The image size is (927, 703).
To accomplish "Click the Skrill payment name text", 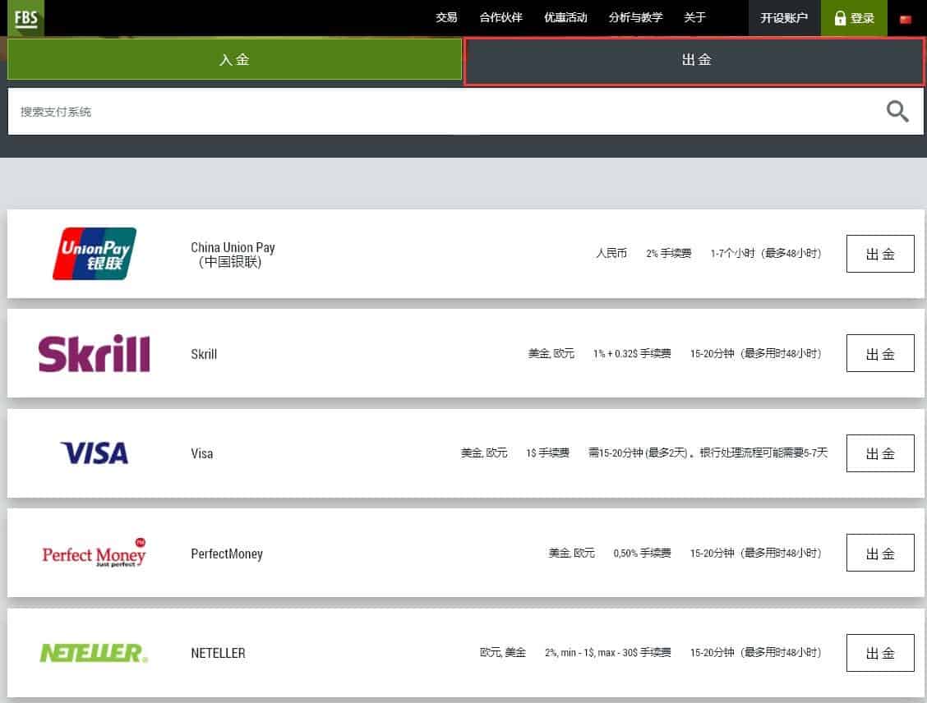I will click(x=204, y=354).
